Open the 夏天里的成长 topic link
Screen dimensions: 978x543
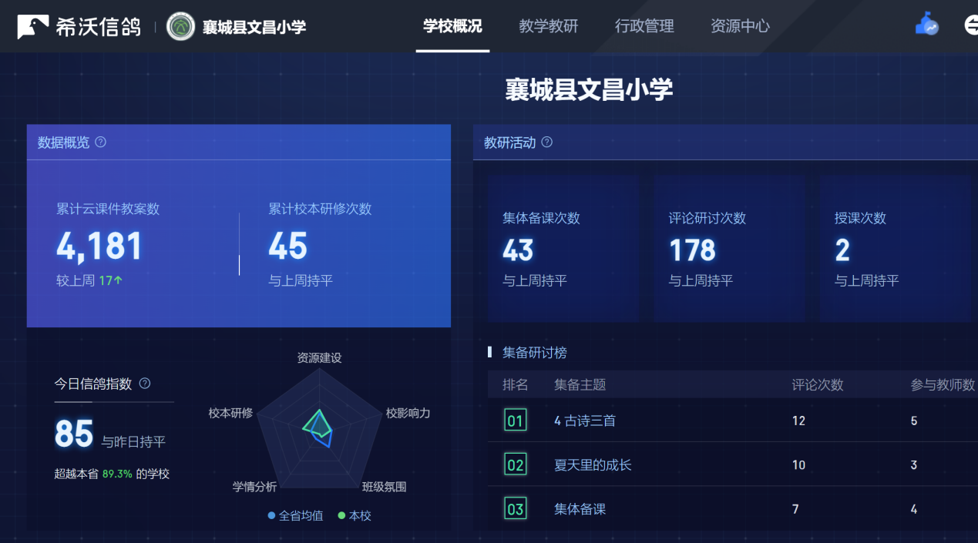pyautogui.click(x=592, y=464)
